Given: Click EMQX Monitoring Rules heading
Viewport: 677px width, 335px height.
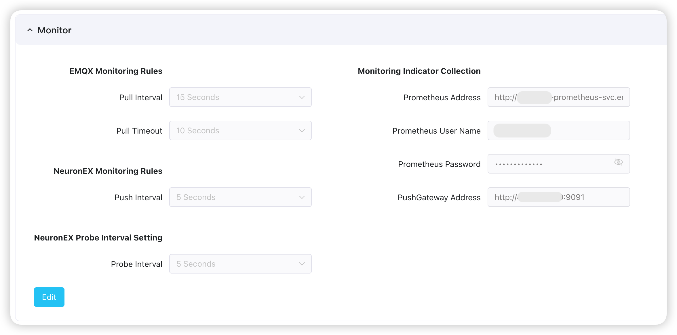Looking at the screenshot, I should pyautogui.click(x=116, y=71).
